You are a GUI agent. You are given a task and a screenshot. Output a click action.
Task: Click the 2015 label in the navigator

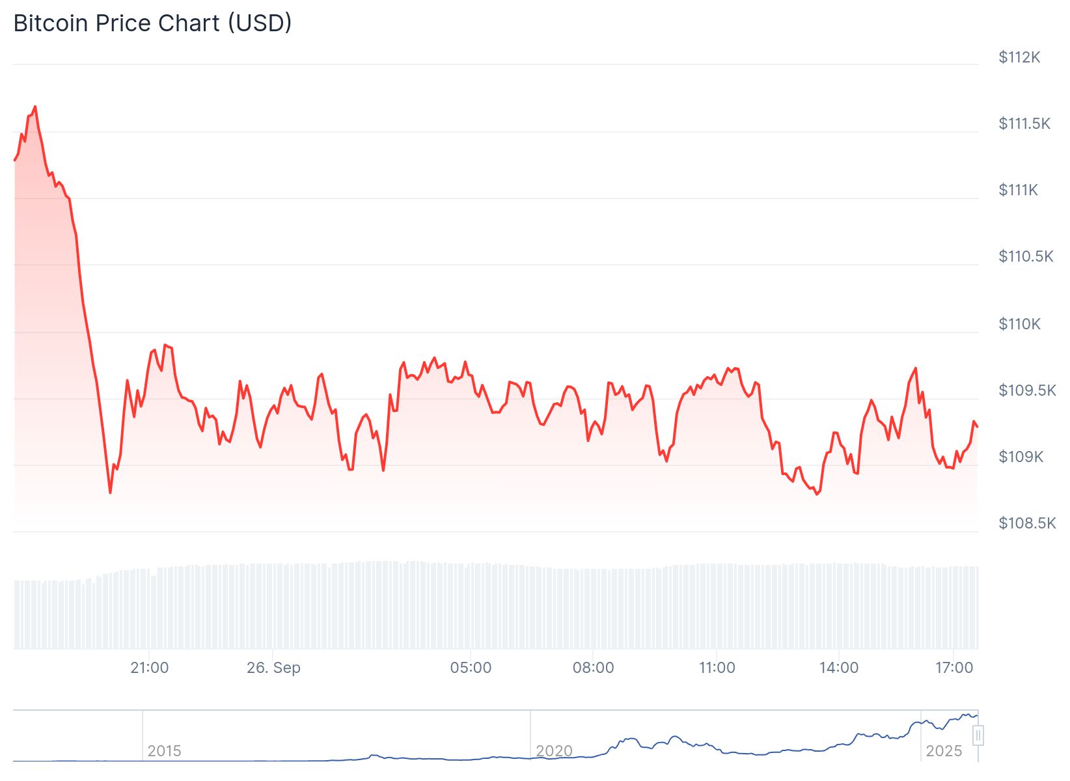coord(164,751)
